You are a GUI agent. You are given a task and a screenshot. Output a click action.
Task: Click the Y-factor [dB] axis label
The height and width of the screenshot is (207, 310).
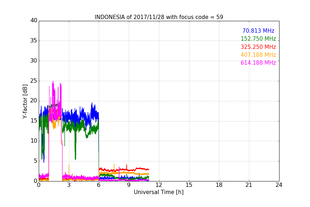tap(25, 101)
